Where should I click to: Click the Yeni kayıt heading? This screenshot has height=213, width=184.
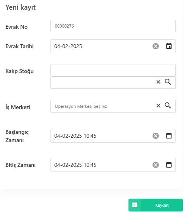pos(21,7)
